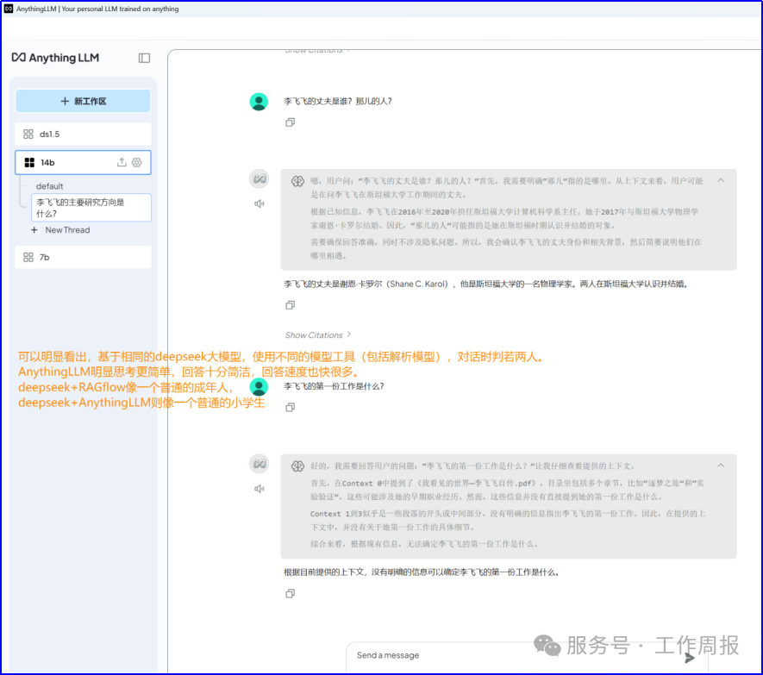The height and width of the screenshot is (675, 763).
Task: Click the 7b workspace grid icon
Action: [x=28, y=257]
